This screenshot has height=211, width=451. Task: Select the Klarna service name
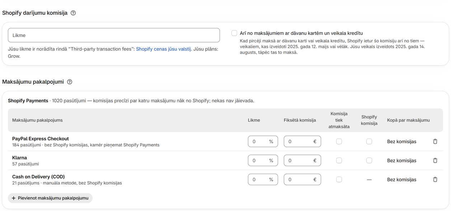pyautogui.click(x=20, y=158)
